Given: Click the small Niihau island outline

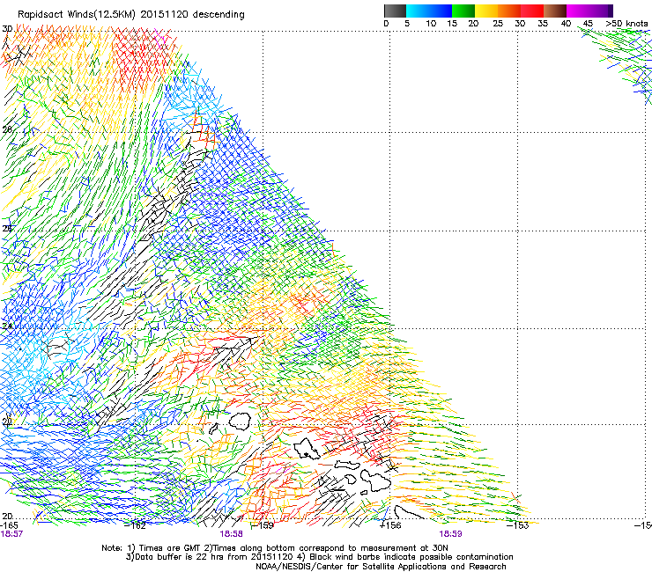Looking at the screenshot, I should coord(214,429).
